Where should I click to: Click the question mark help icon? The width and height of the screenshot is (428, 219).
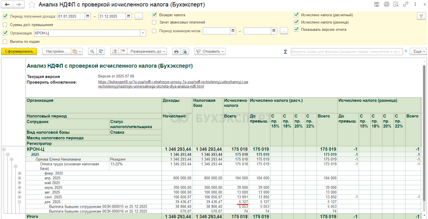(406, 52)
